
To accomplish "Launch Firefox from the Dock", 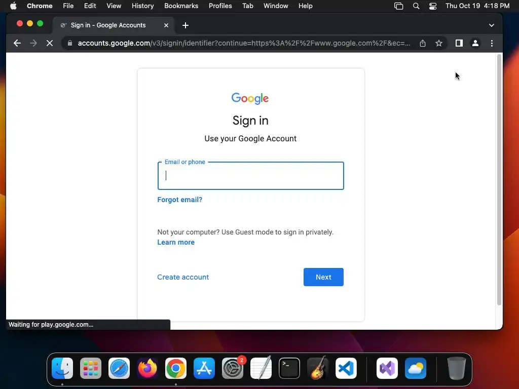I will point(147,368).
